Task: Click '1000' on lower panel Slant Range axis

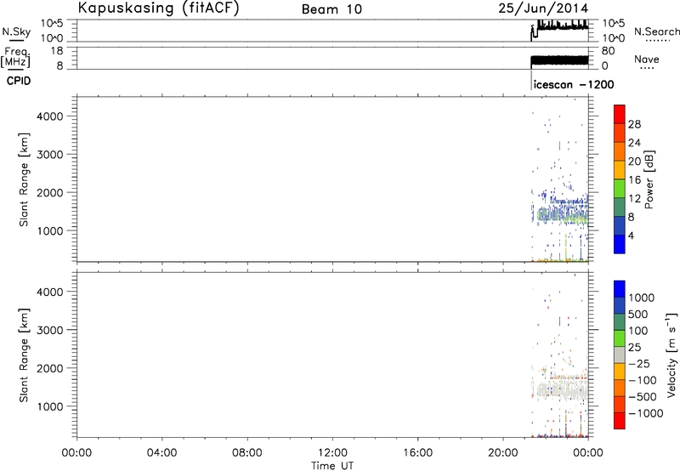Action: [x=50, y=406]
